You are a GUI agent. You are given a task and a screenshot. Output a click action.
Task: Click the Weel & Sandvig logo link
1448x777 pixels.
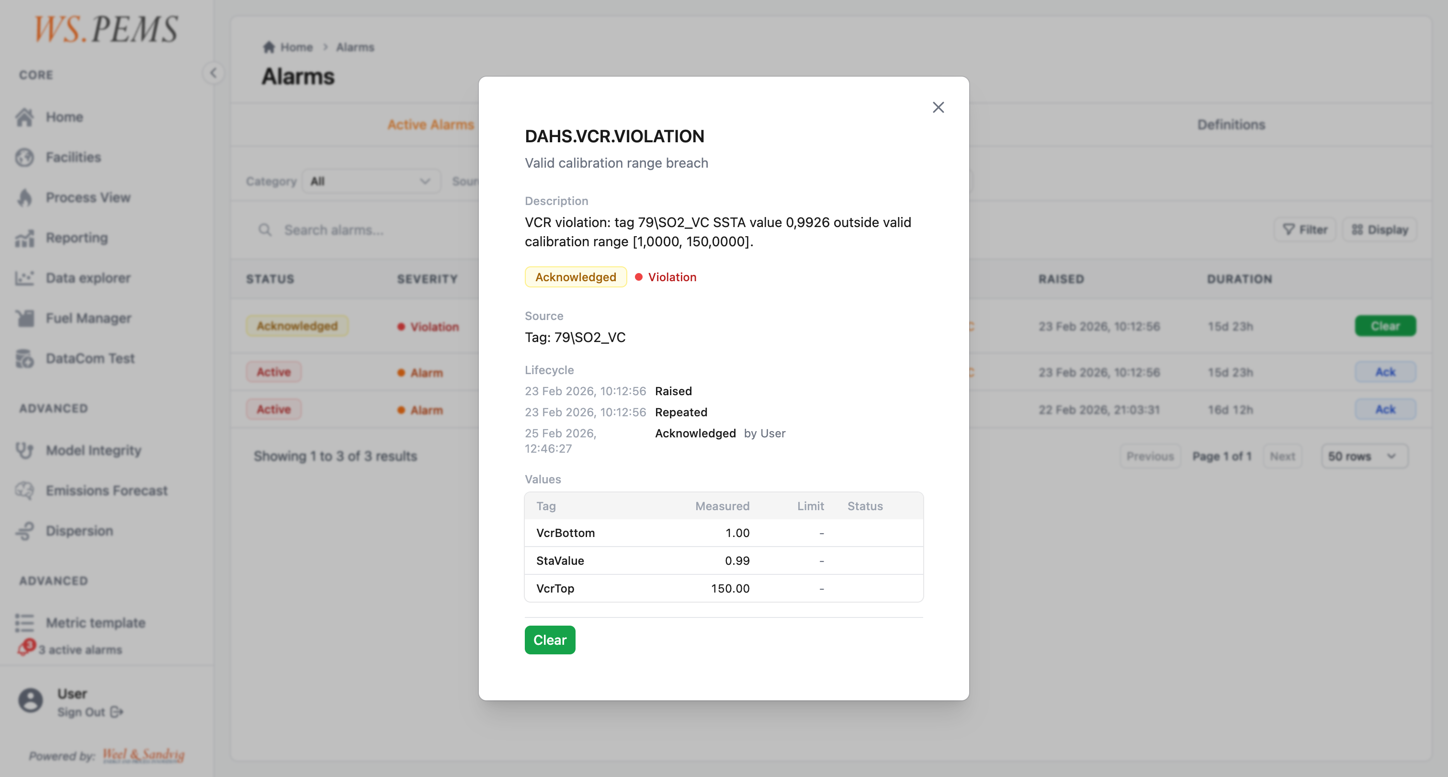[144, 755]
